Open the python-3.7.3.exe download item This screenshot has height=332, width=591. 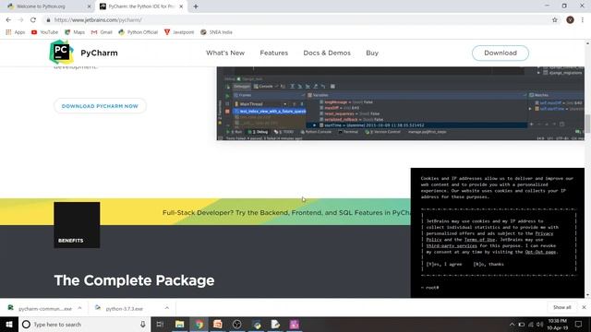click(x=125, y=308)
